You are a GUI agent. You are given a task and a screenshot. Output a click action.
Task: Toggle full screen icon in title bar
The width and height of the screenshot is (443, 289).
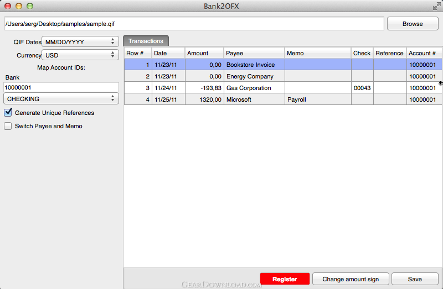click(436, 6)
